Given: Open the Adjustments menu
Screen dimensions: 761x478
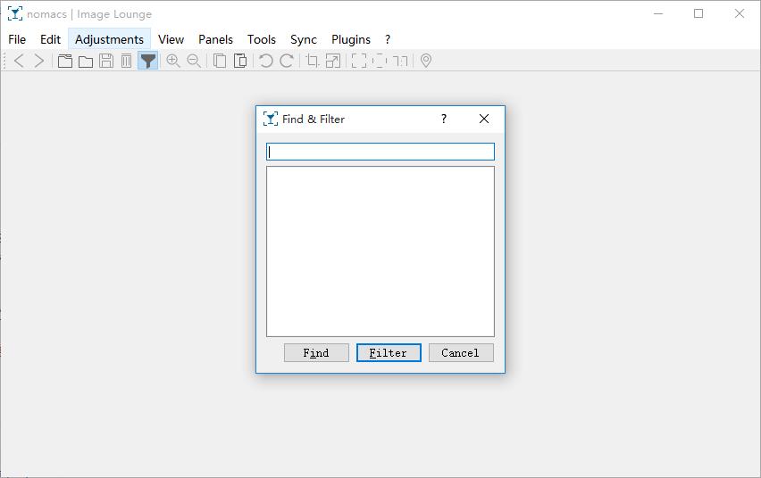Looking at the screenshot, I should (109, 39).
